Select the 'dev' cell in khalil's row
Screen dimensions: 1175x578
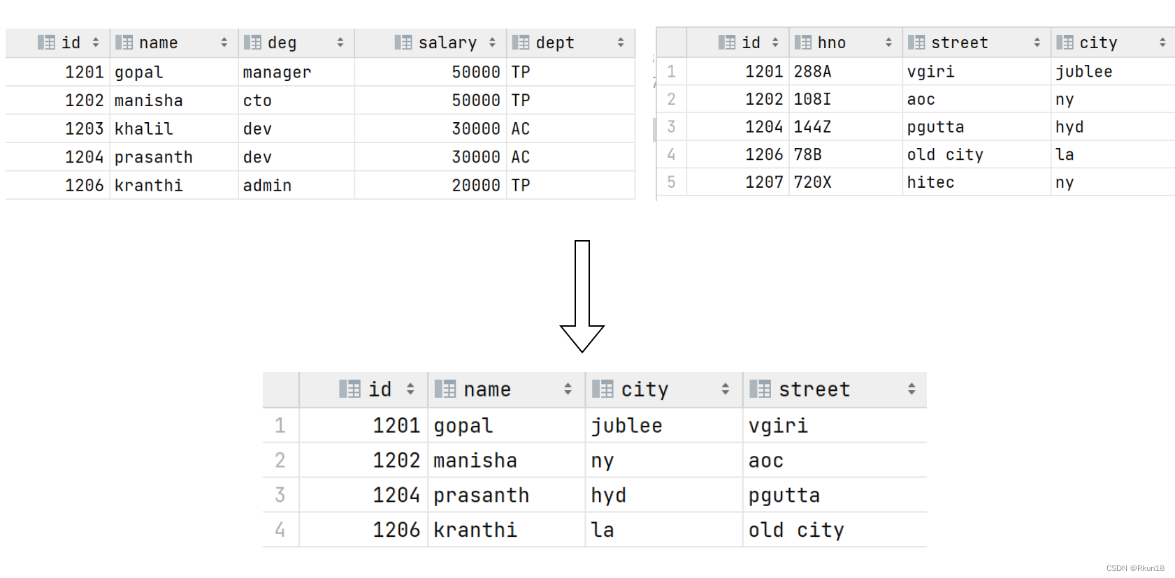point(296,128)
